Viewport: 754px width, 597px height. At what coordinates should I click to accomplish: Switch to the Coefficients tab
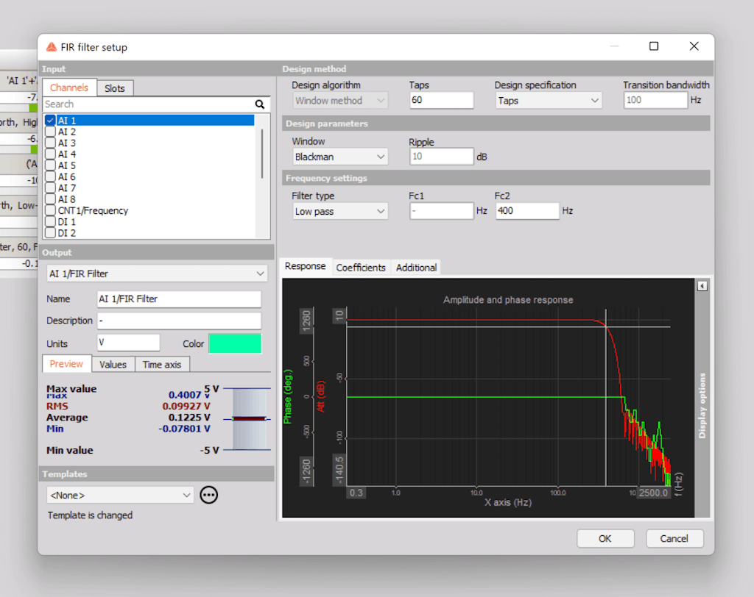pyautogui.click(x=361, y=268)
